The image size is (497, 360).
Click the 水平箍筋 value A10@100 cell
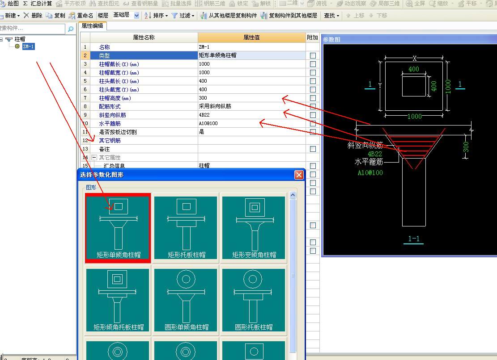tap(252, 123)
